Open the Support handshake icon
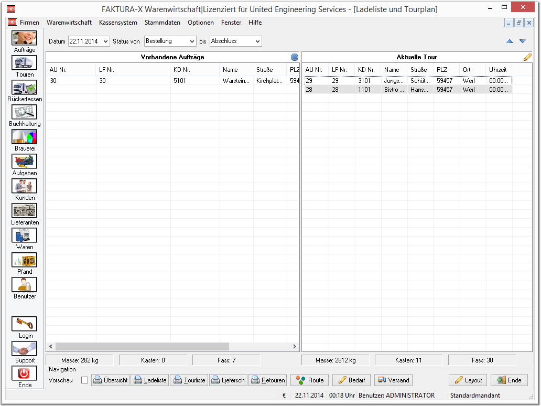 24,349
